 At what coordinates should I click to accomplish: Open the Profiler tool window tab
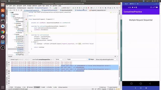tap(49, 87)
